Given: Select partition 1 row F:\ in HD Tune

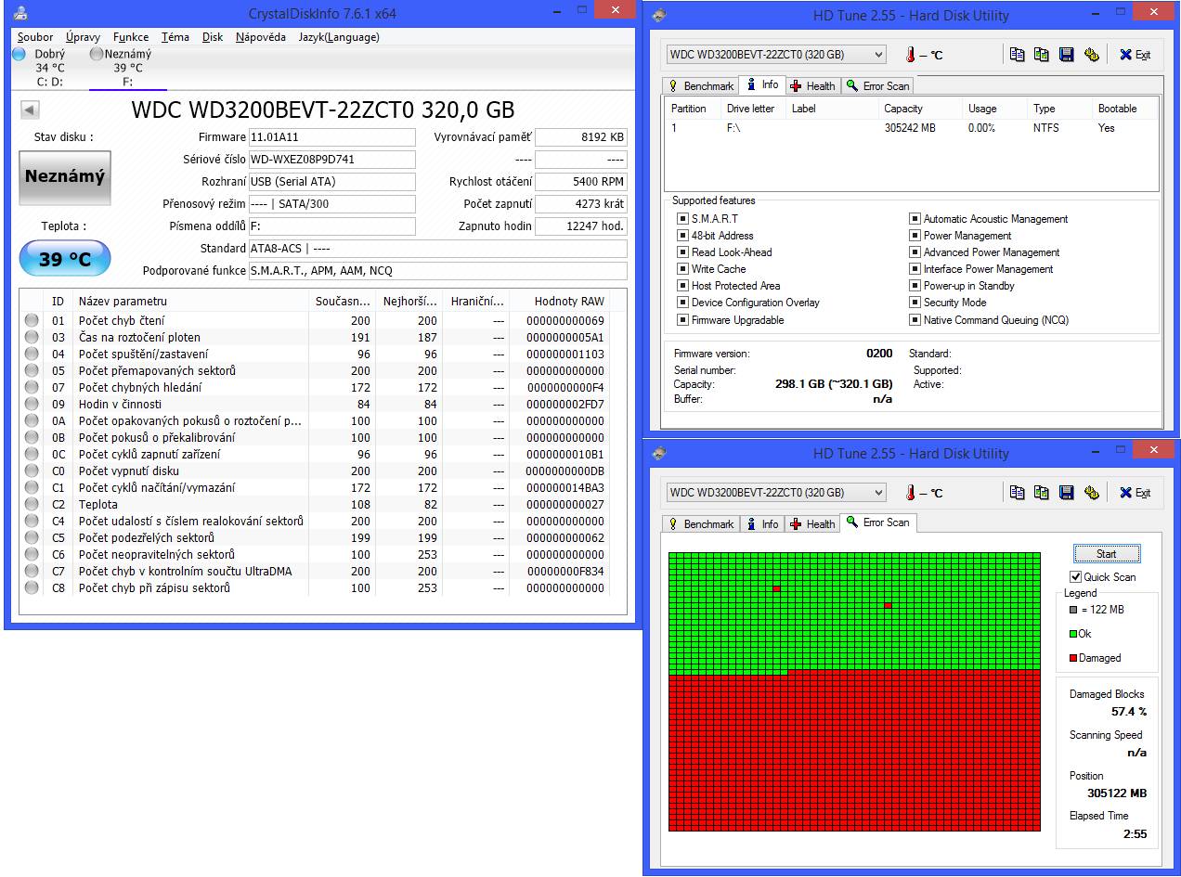Looking at the screenshot, I should pyautogui.click(x=913, y=128).
